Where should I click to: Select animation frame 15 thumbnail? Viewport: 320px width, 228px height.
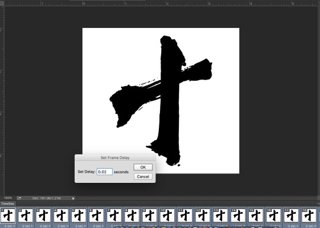(256, 216)
